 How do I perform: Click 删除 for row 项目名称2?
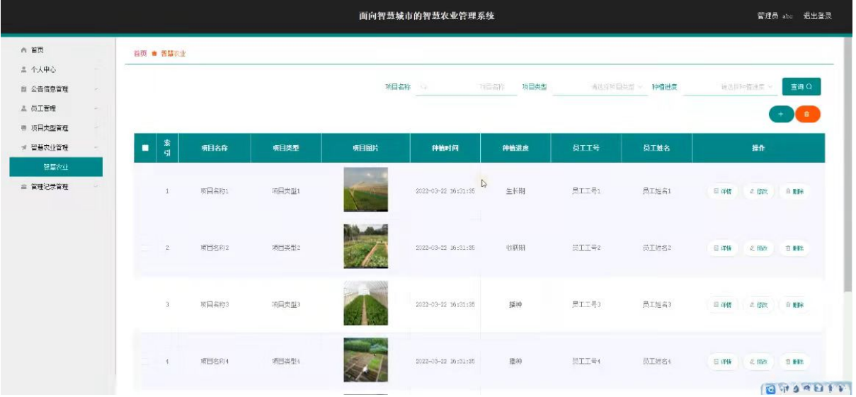coord(794,248)
